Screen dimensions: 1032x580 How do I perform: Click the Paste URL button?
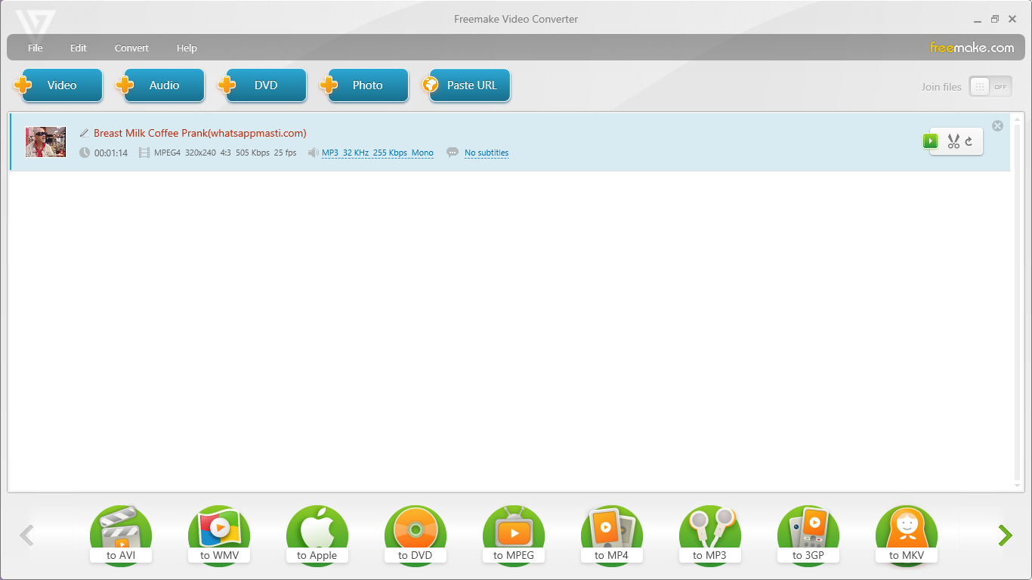[x=467, y=85]
